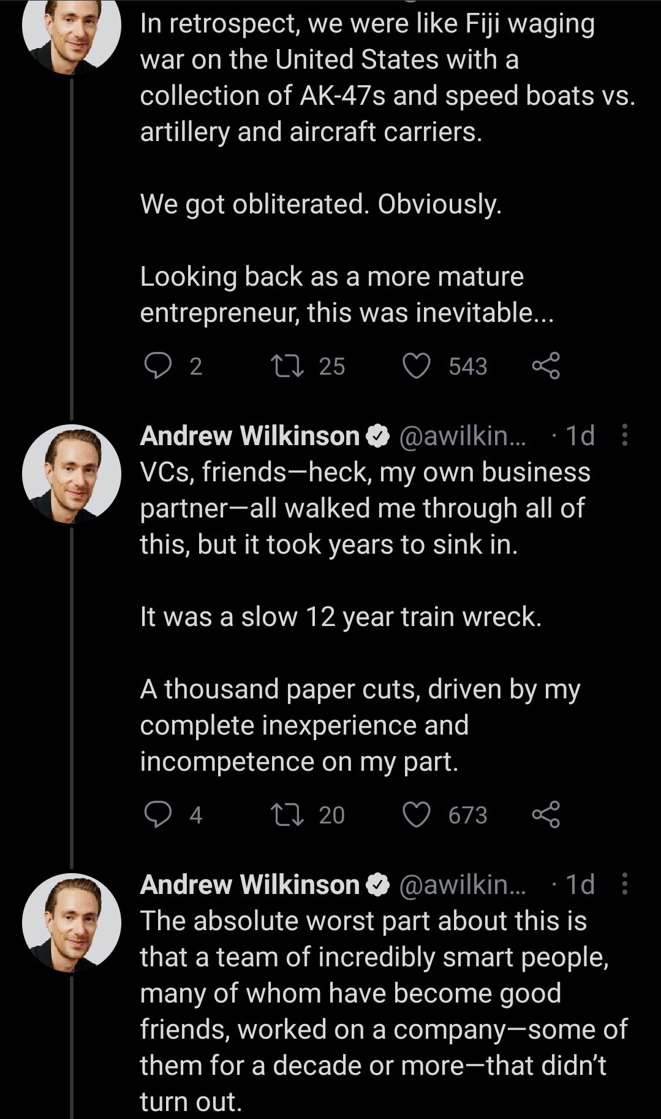Open avatar beside the VCs, friends tweet
Screen dimensions: 661x1119
[72, 473]
